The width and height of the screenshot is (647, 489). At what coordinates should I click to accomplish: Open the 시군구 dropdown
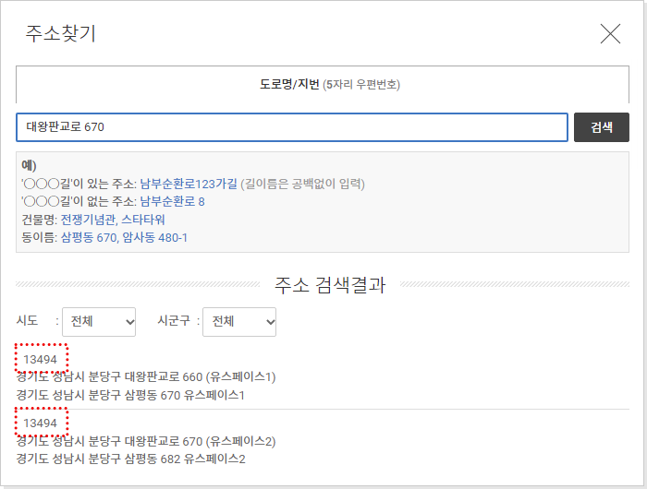[239, 322]
